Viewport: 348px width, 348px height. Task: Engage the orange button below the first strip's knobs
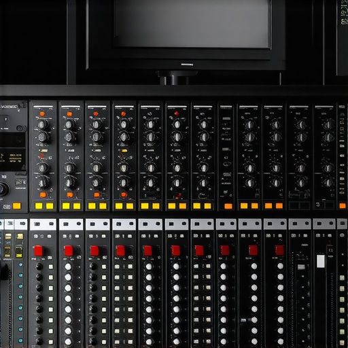43,195
